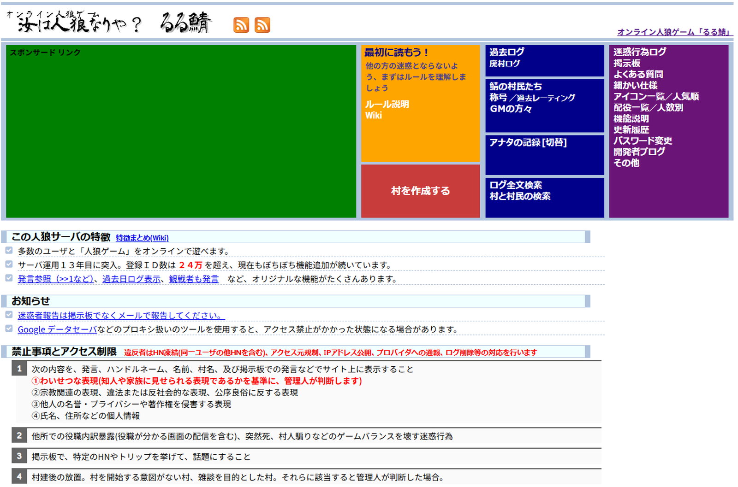This screenshot has width=738, height=487.
Task: Select 廃村ログ in the blue menu
Action: 504,64
